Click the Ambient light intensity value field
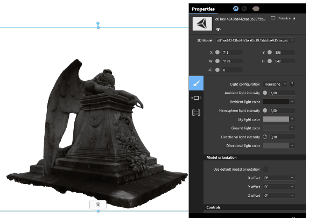Image resolution: width=323 pixels, height=218 pixels. click(x=282, y=93)
